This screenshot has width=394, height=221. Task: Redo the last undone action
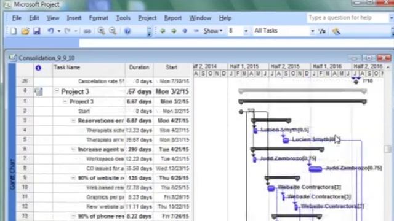67,31
